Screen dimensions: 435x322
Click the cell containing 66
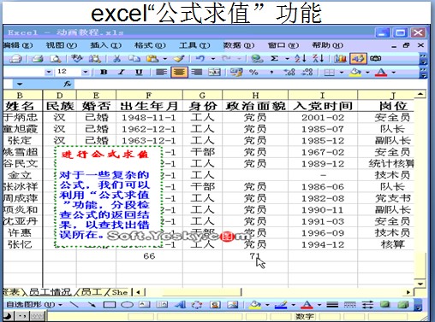click(x=149, y=256)
